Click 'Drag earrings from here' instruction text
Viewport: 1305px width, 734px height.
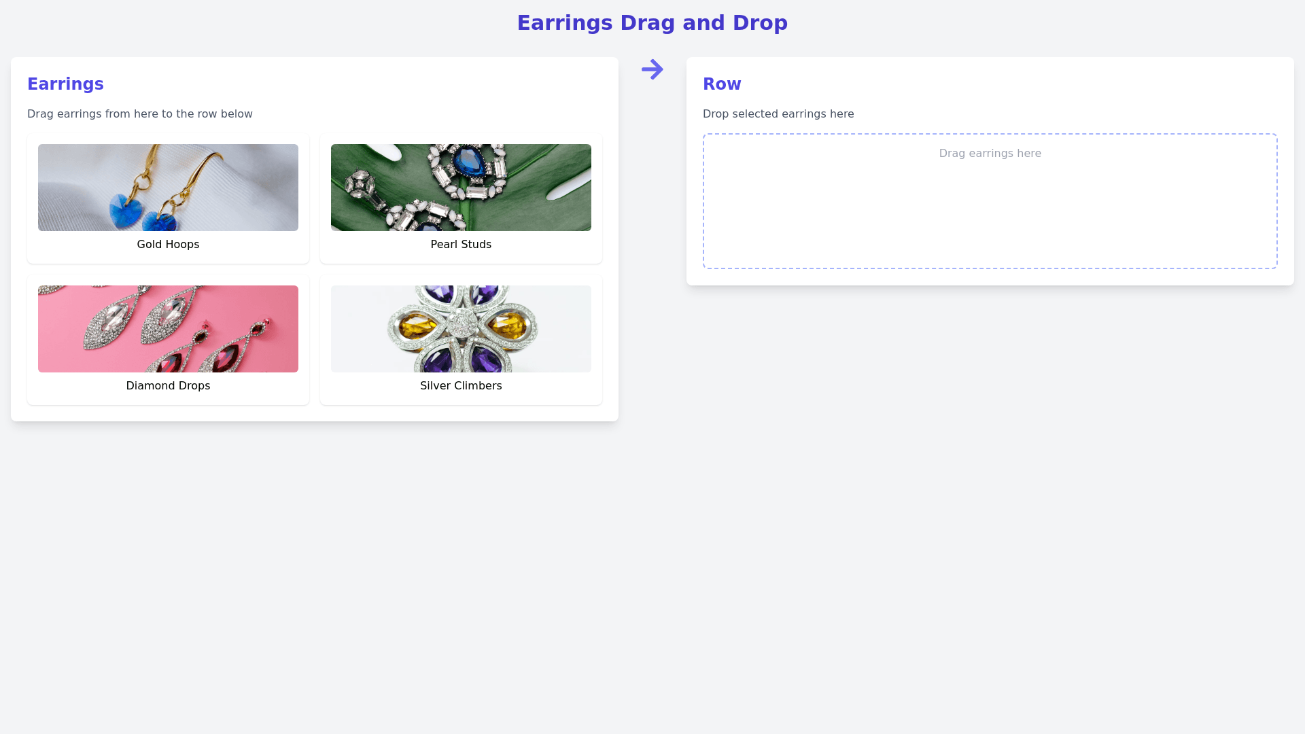(x=140, y=114)
